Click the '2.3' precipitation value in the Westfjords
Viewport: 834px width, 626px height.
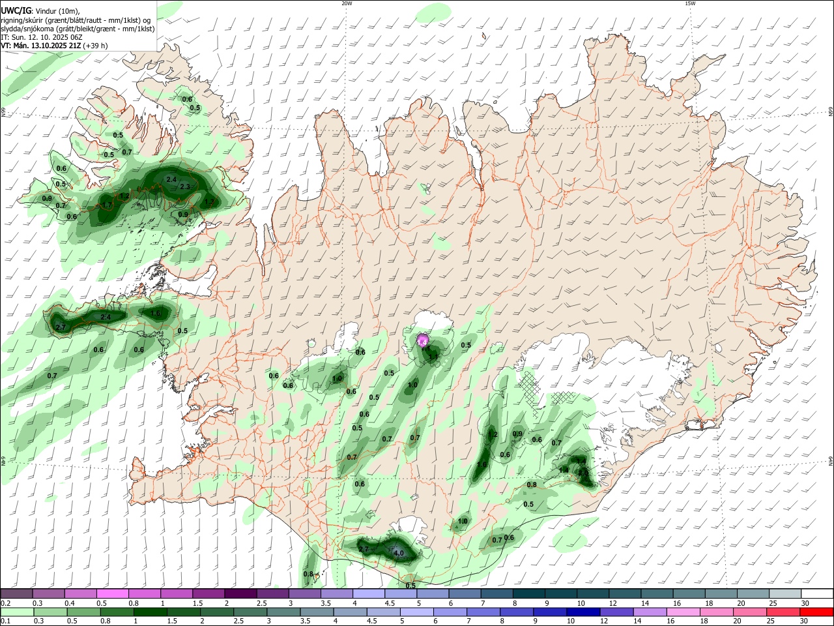(185, 186)
